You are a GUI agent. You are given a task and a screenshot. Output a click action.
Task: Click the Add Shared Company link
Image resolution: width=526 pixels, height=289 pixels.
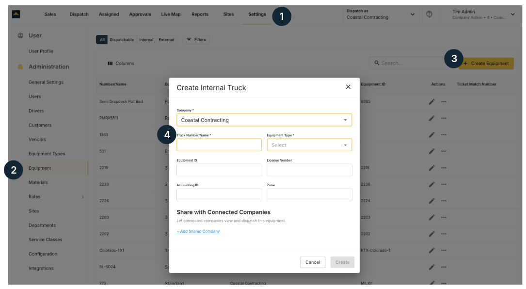[198, 231]
